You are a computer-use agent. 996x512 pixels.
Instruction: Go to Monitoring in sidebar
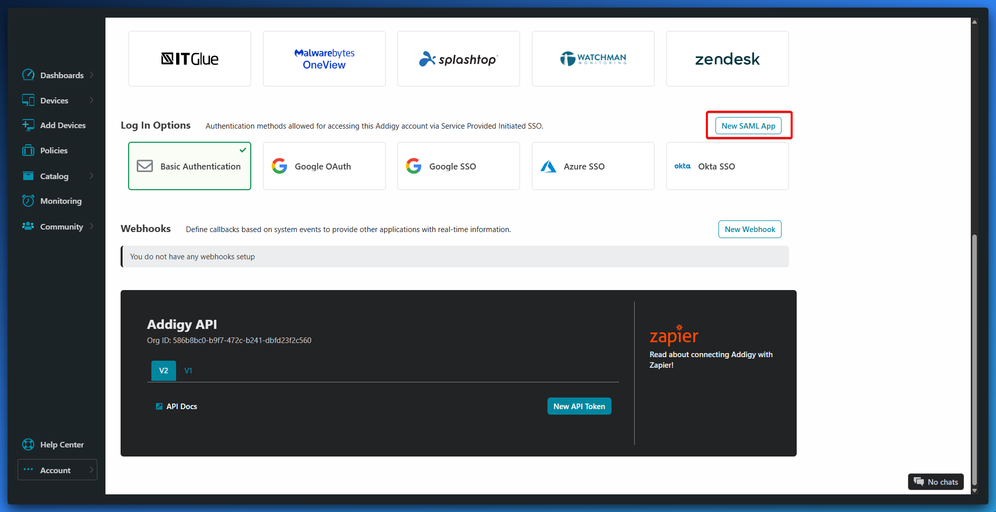[61, 201]
